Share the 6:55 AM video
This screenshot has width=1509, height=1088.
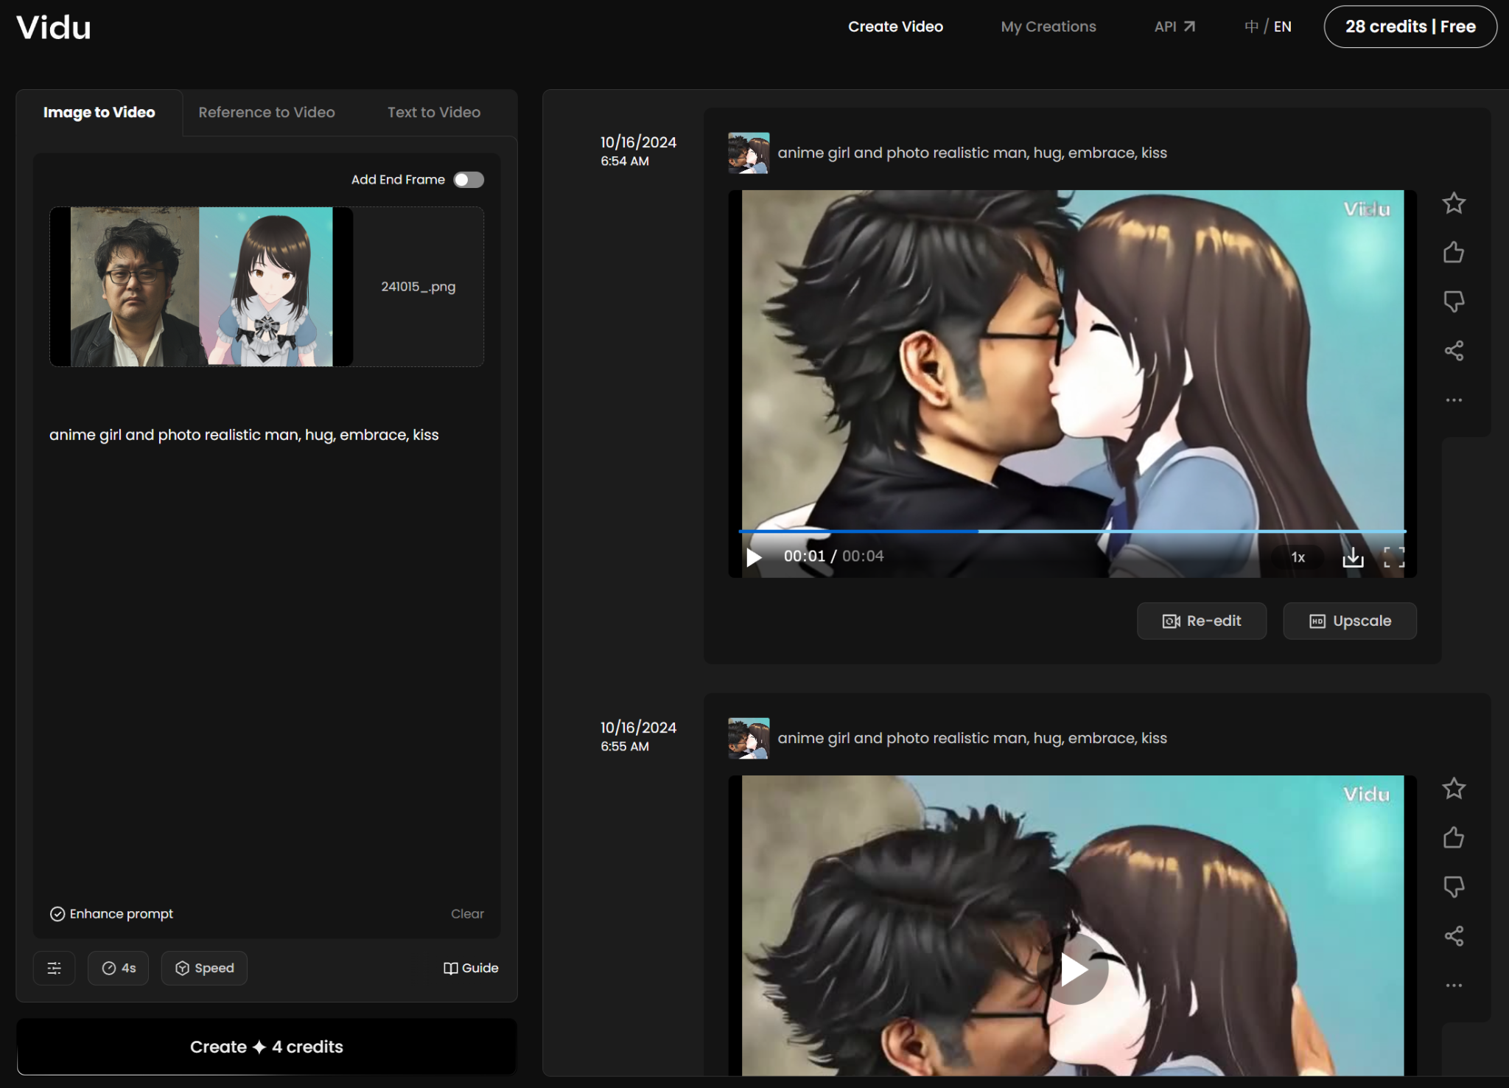point(1453,936)
